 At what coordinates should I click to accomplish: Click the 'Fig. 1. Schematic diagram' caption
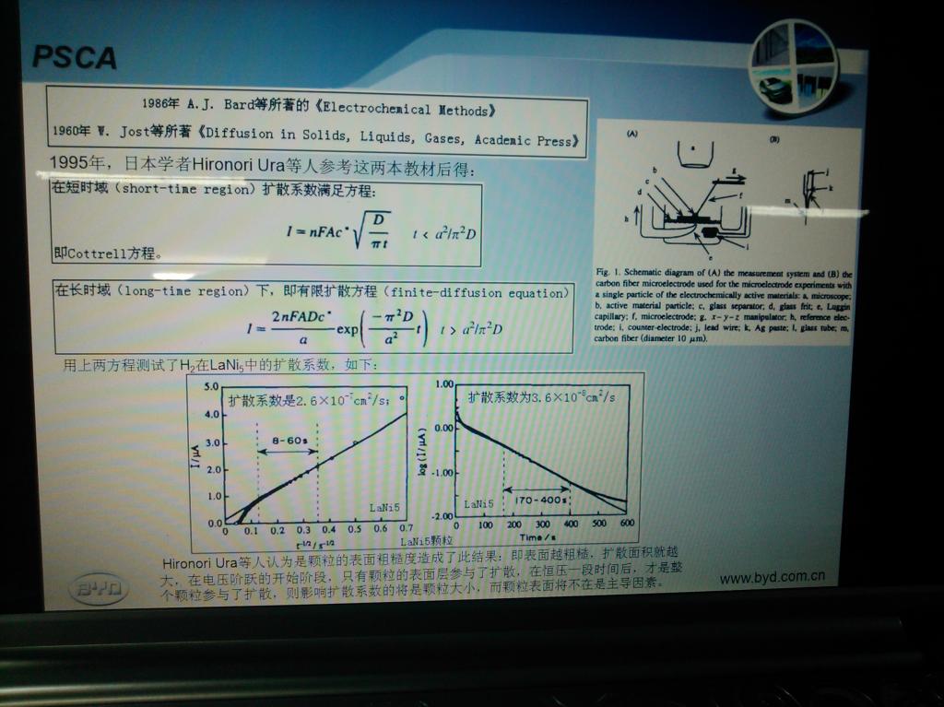tap(724, 305)
